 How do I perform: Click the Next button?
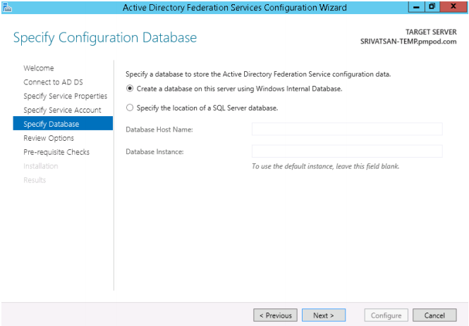pyautogui.click(x=324, y=315)
